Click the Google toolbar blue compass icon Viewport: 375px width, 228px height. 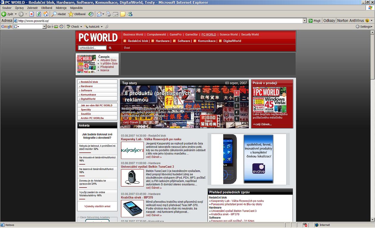coord(61,26)
